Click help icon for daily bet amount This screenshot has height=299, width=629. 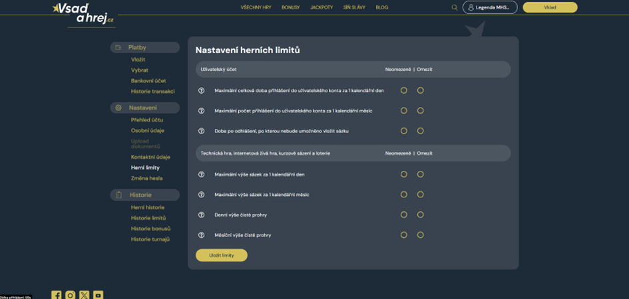202,175
